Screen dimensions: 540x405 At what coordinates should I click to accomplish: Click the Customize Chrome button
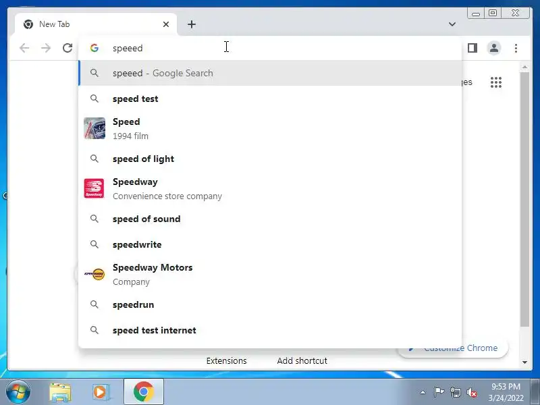coord(452,348)
